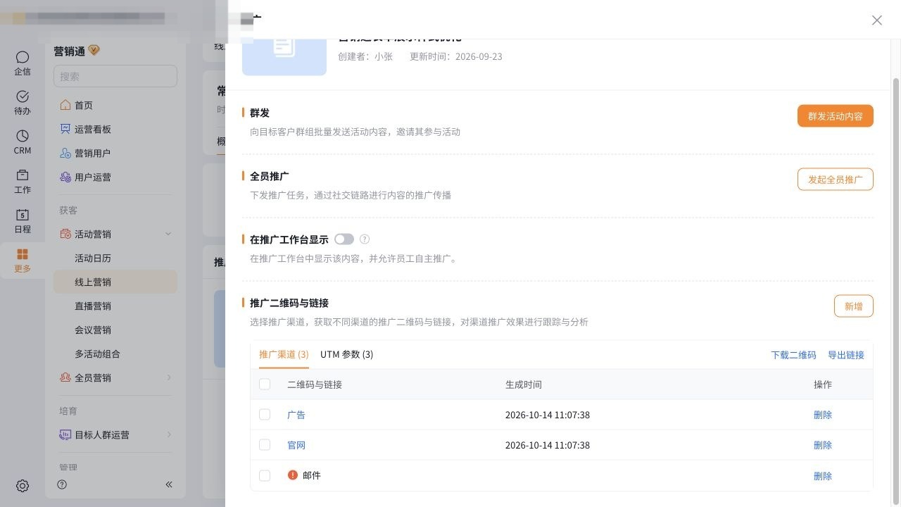The height and width of the screenshot is (507, 901).
Task: Close the promotion drawer panel
Action: tap(877, 20)
